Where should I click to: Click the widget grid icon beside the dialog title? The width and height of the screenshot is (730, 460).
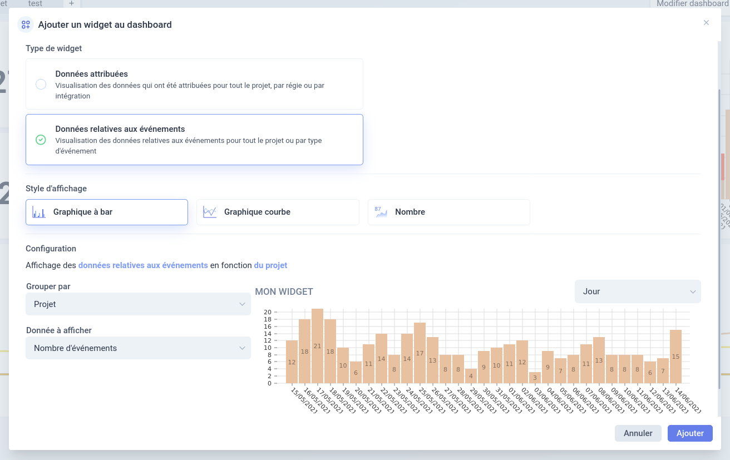[26, 24]
